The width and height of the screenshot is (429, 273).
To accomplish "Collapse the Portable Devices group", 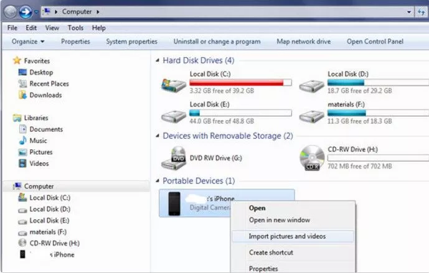I will [158, 181].
